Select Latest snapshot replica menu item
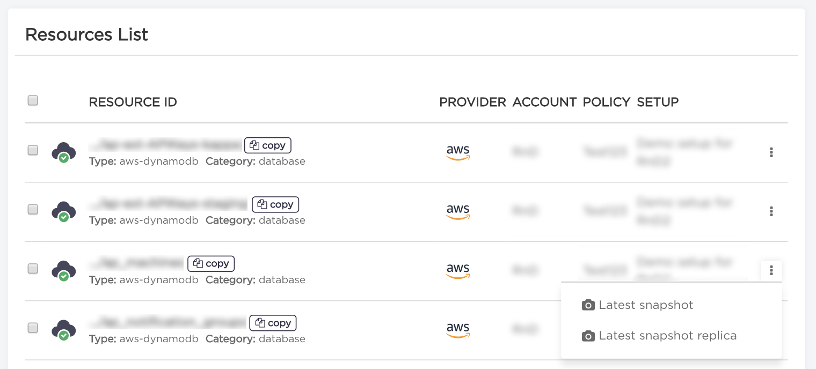This screenshot has height=369, width=816. pyautogui.click(x=667, y=336)
